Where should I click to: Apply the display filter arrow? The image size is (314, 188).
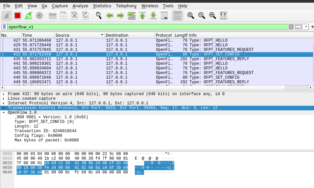click(298, 27)
